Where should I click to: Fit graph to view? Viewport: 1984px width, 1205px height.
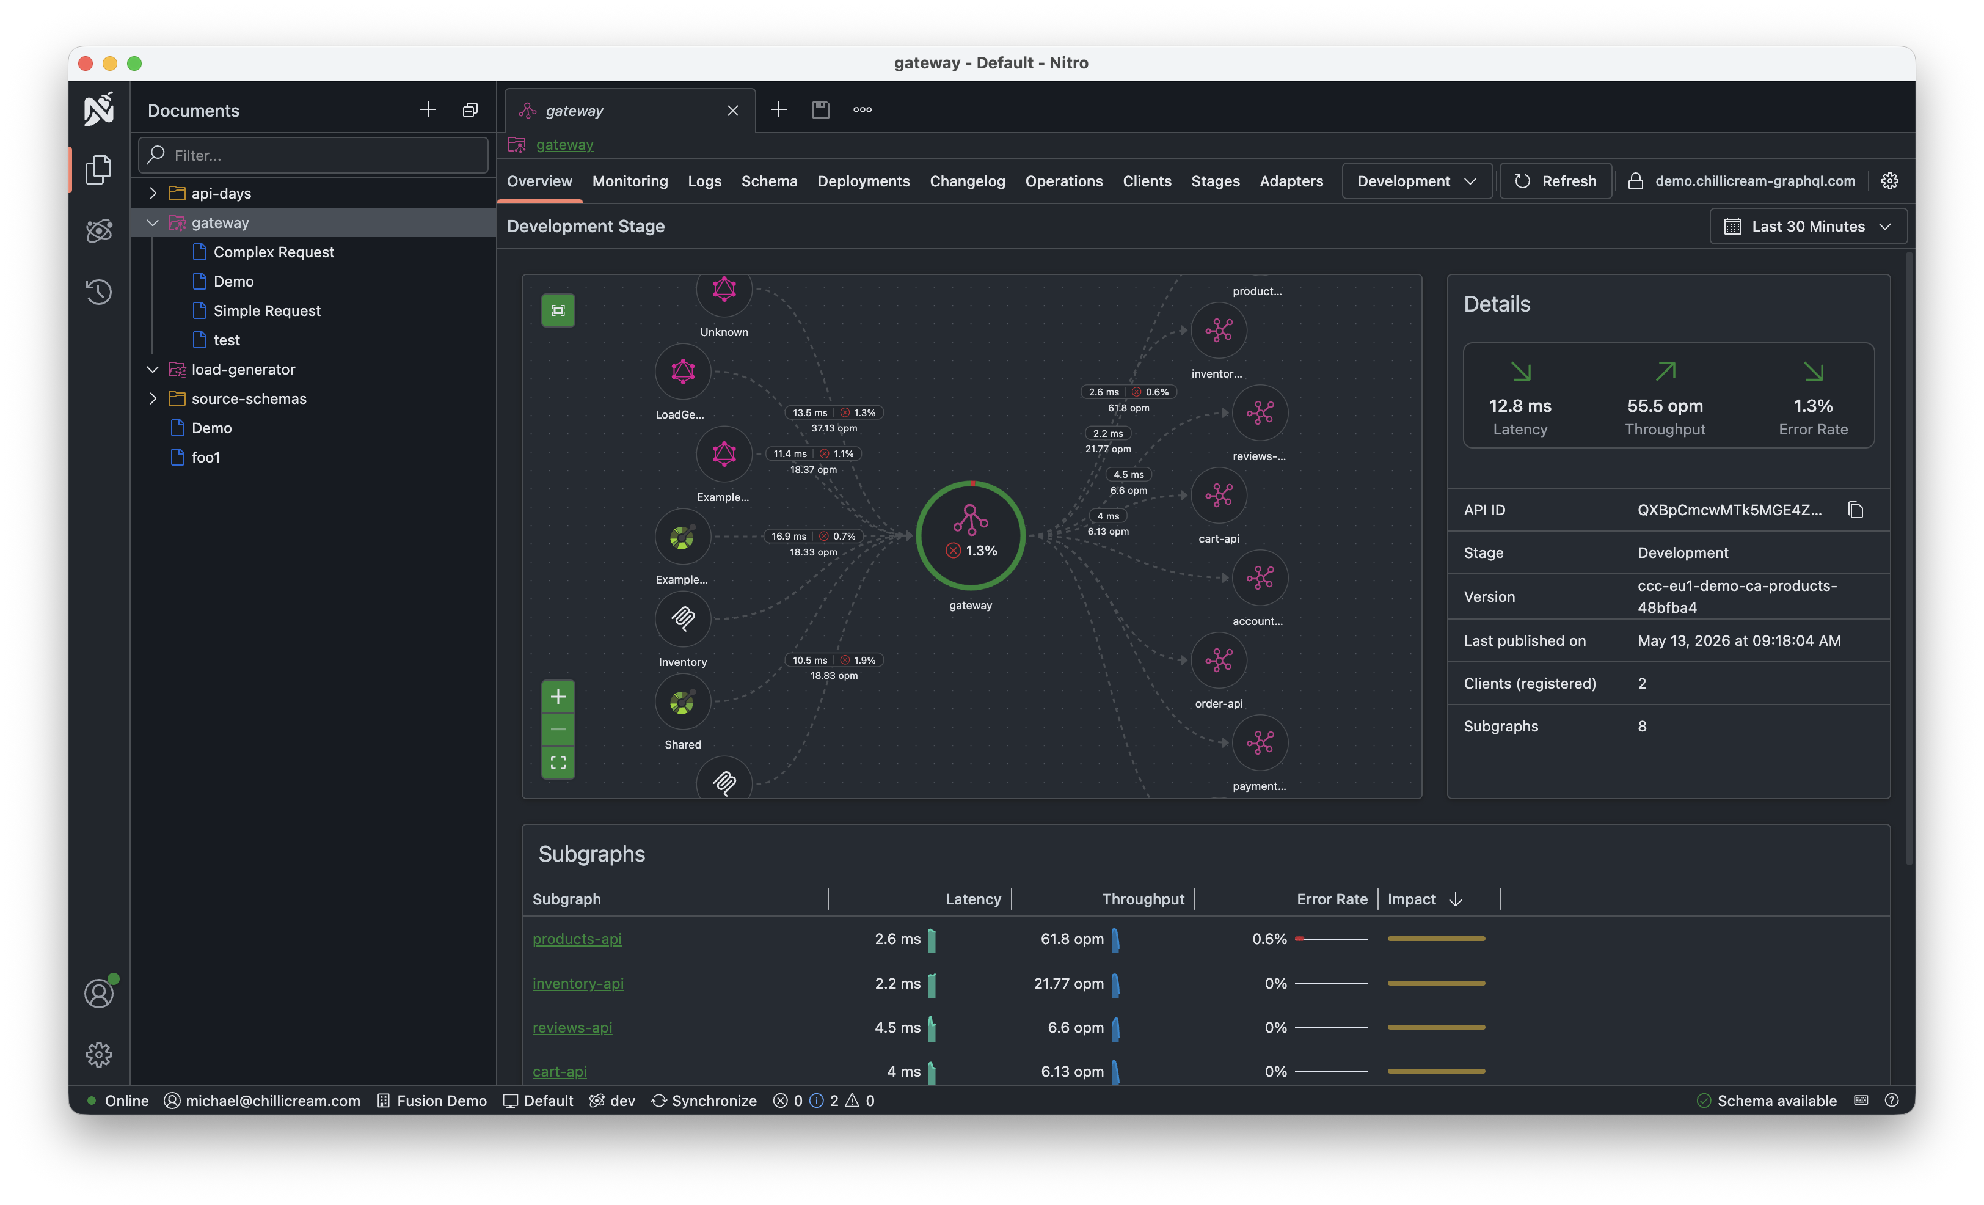(x=558, y=763)
